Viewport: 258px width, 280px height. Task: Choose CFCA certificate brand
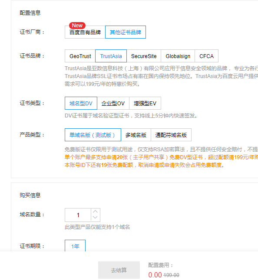point(206,56)
